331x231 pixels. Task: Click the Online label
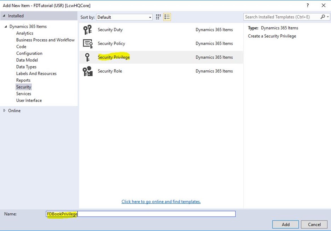(14, 110)
